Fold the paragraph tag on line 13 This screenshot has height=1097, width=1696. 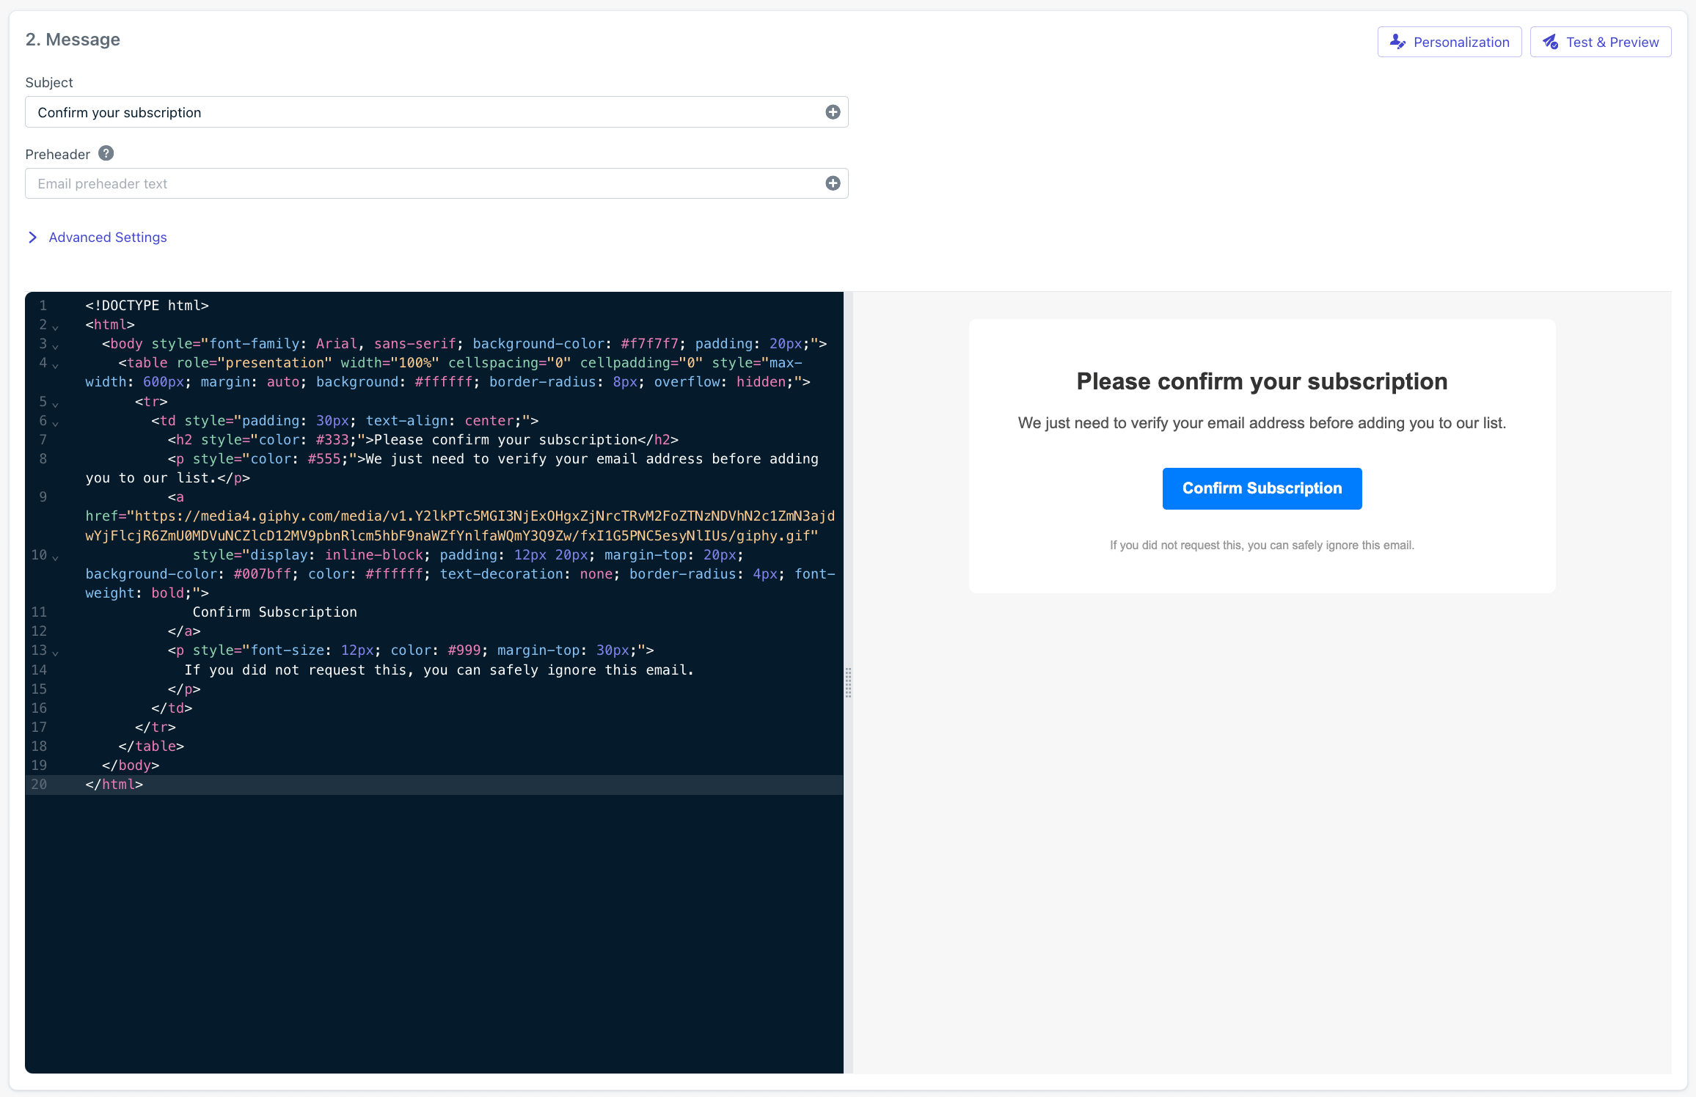(x=56, y=651)
